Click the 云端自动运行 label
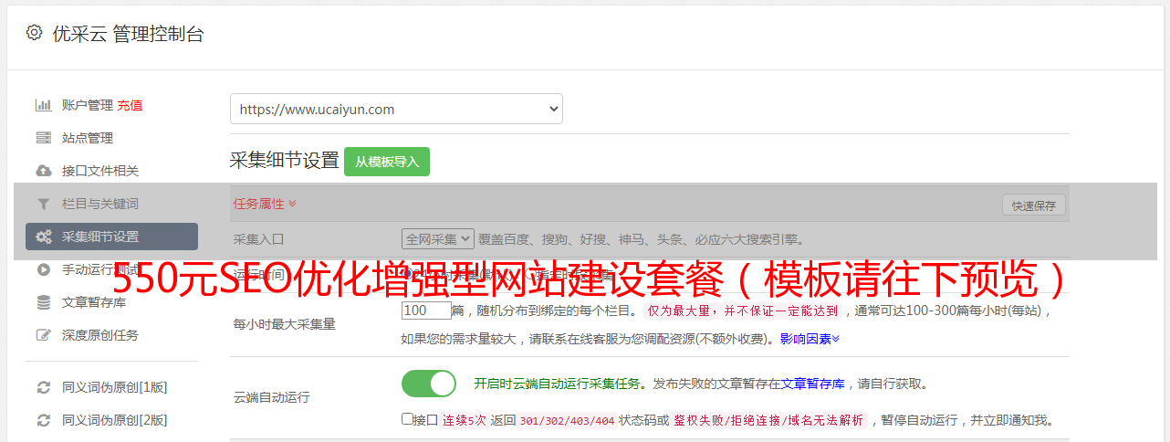The height and width of the screenshot is (442, 1170). (272, 397)
